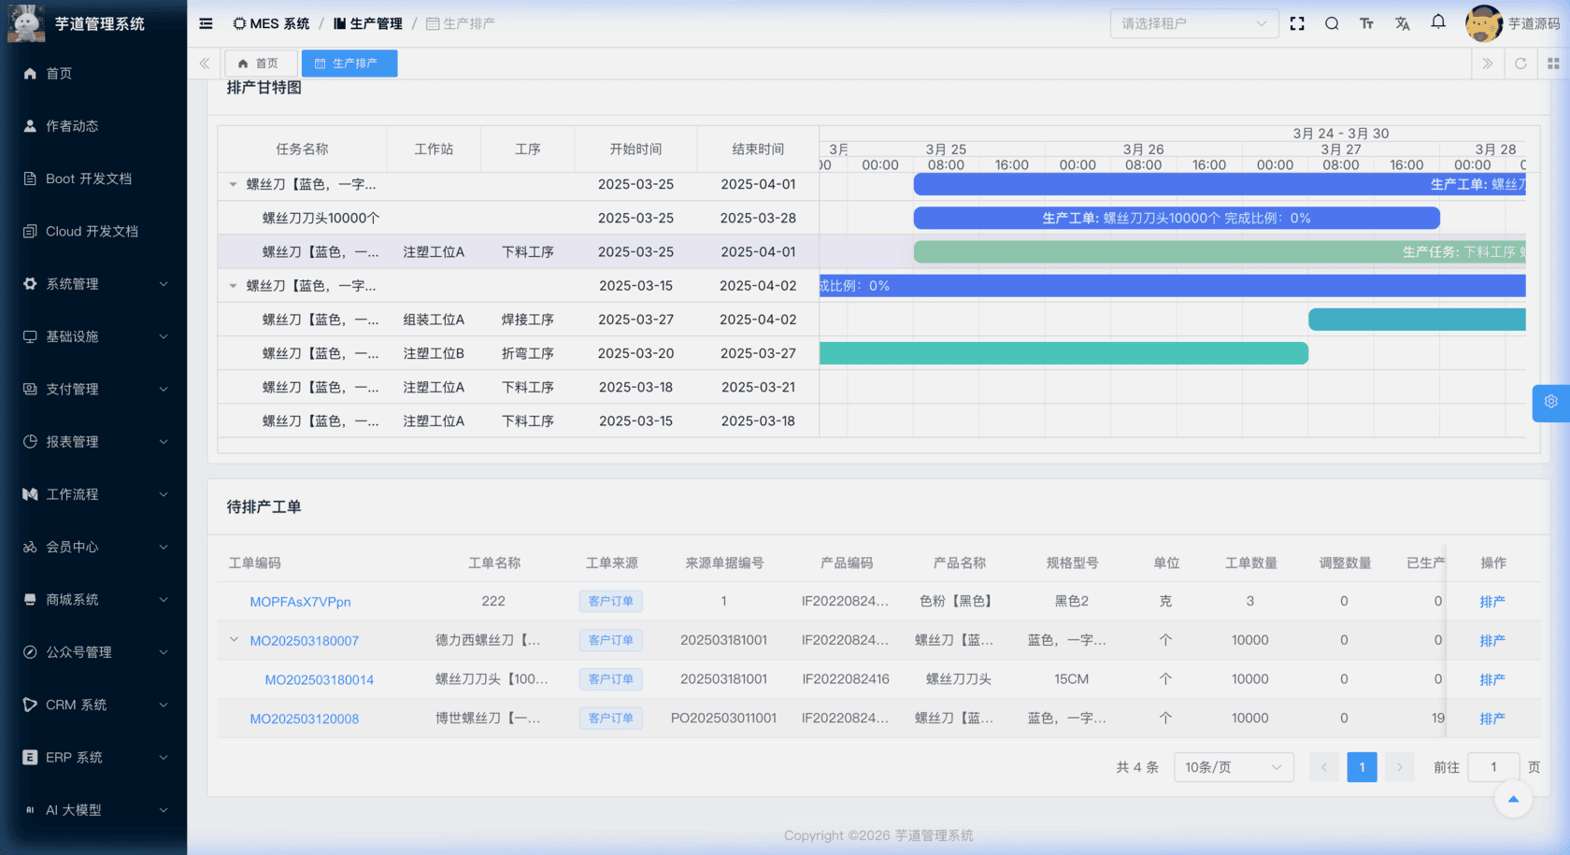Collapse work order MO202503180007 row
The width and height of the screenshot is (1570, 855).
234,640
